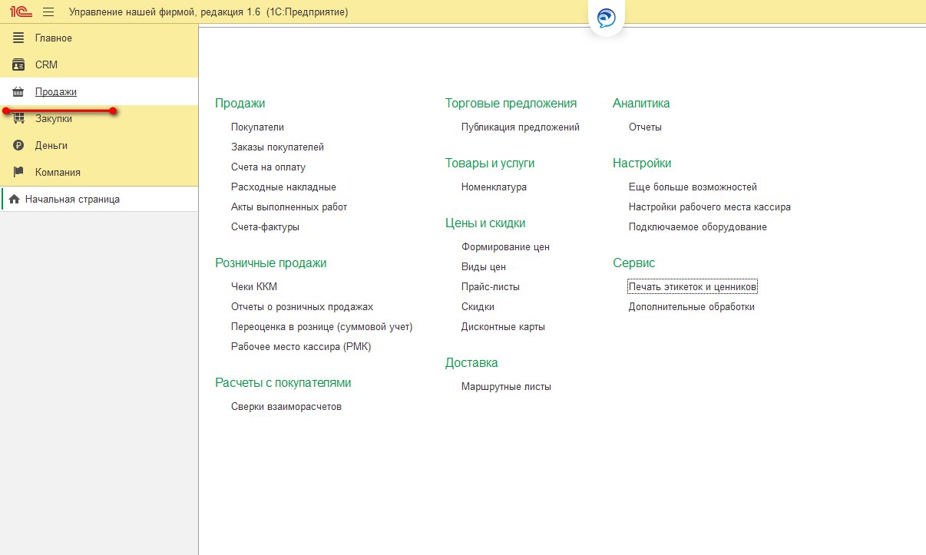Open Подключаемое оборудование
Screen dimensions: 926x555
(x=698, y=227)
